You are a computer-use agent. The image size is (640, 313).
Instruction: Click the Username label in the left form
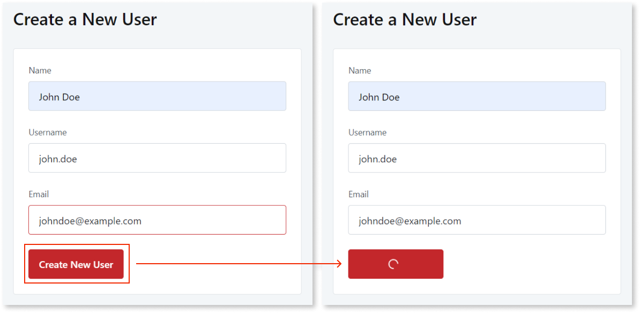48,132
